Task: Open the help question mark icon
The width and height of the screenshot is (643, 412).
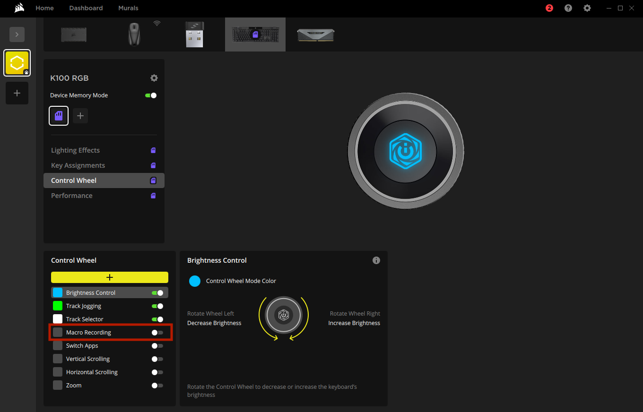Action: 568,8
